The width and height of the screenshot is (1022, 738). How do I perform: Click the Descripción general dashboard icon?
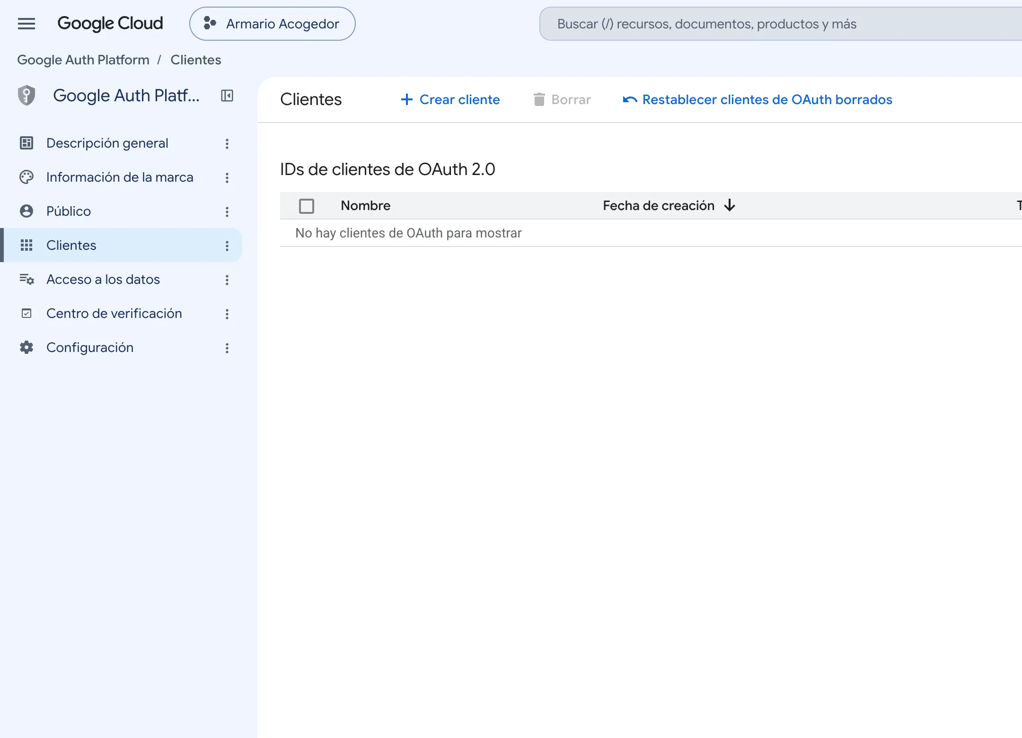pos(26,143)
